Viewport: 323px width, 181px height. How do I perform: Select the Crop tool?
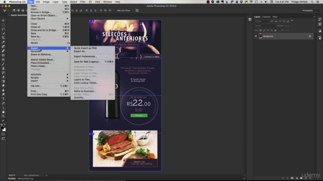3,38
